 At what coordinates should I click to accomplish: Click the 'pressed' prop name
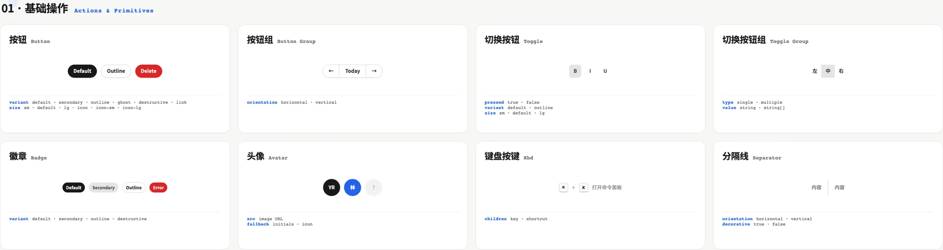point(494,103)
